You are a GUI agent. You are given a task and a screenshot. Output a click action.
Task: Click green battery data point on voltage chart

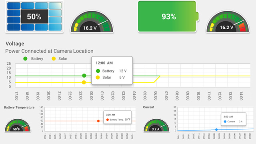click(x=84, y=76)
